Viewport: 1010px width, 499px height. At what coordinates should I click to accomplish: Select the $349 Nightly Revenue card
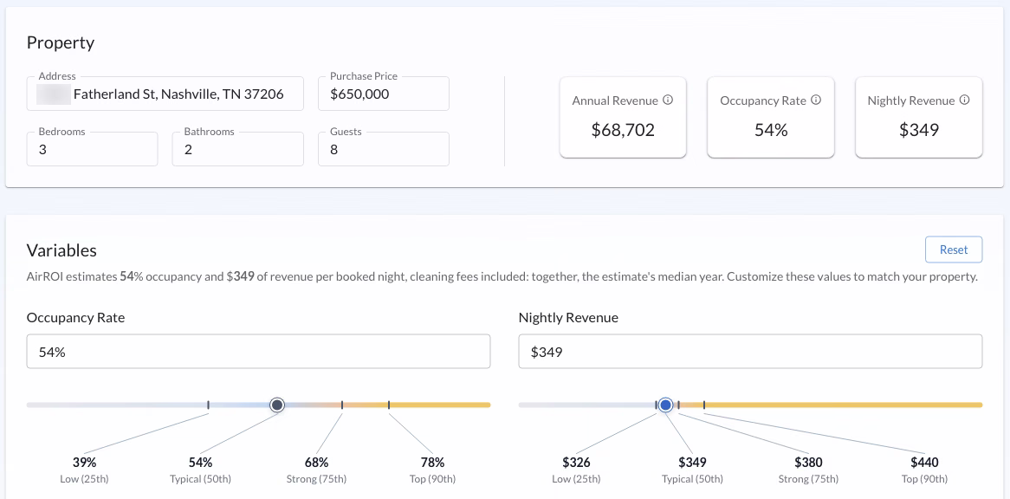click(x=919, y=117)
